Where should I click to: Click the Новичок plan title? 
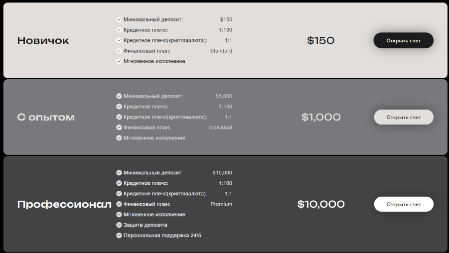43,41
